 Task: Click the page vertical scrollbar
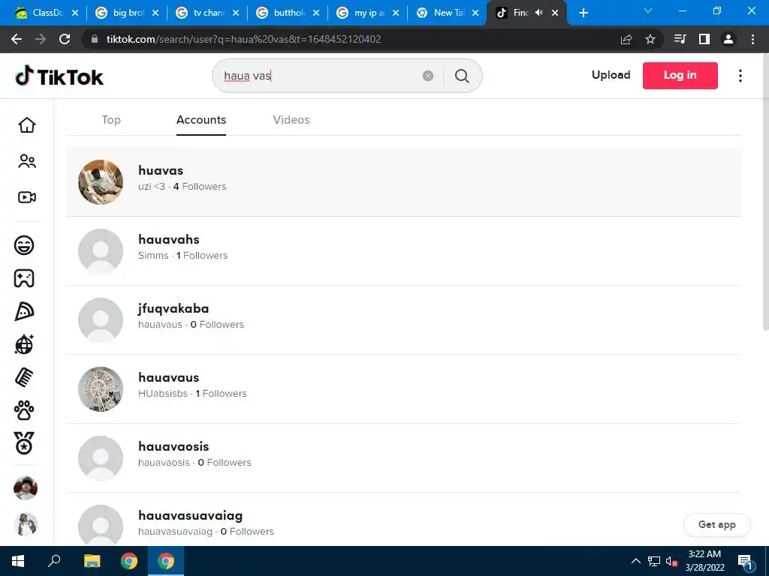(x=765, y=191)
